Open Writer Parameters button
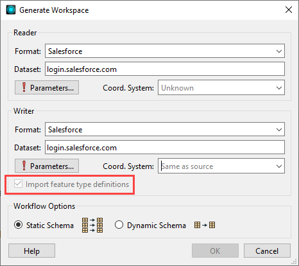 click(x=47, y=166)
